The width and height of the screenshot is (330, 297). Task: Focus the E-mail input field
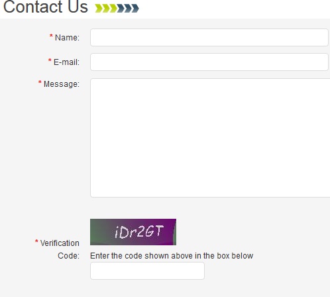point(209,62)
